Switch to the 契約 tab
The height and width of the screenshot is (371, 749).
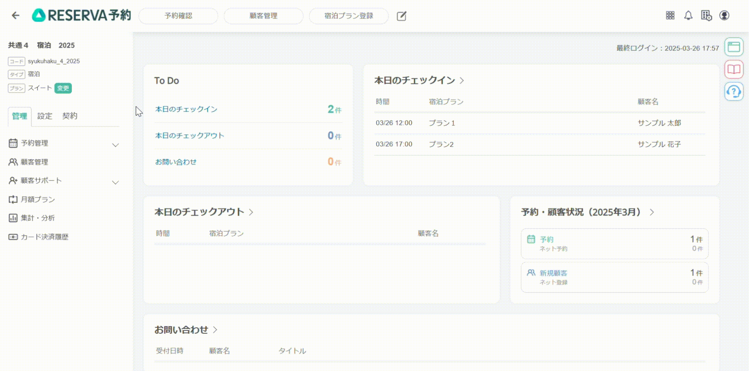click(x=70, y=116)
